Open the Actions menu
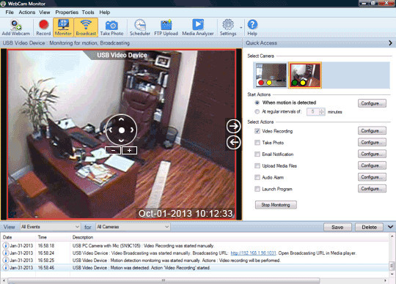 click(27, 12)
